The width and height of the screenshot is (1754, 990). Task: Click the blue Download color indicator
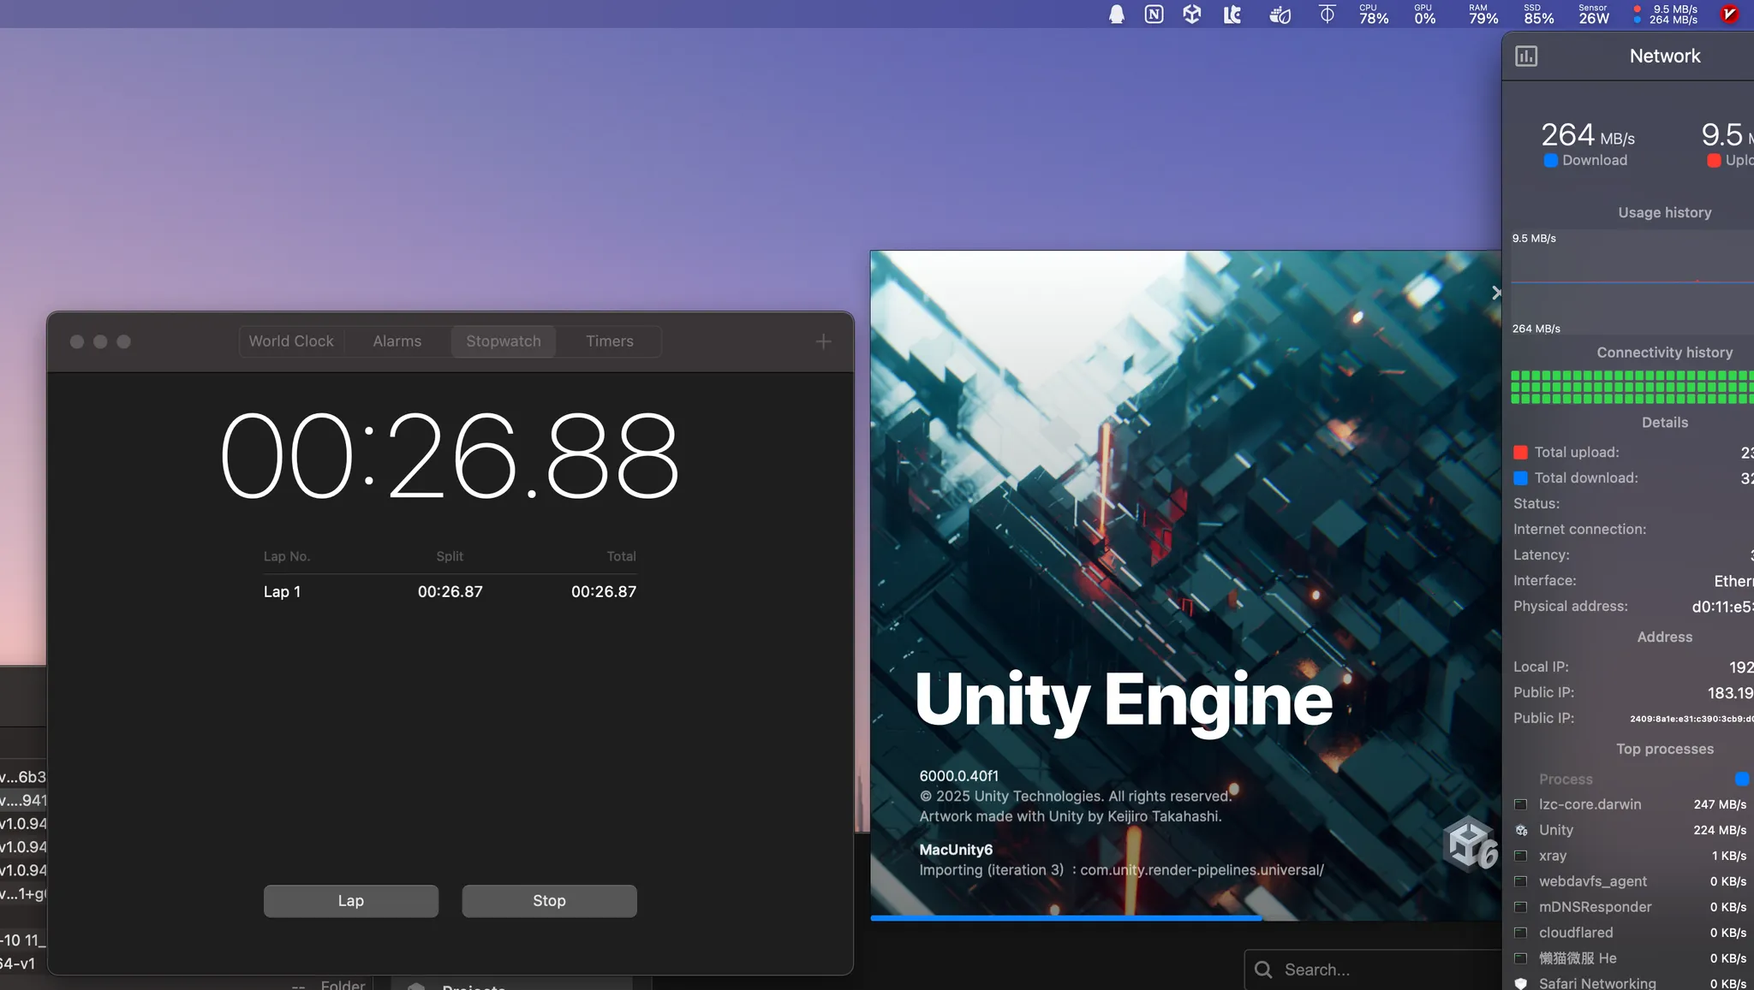(x=1550, y=161)
